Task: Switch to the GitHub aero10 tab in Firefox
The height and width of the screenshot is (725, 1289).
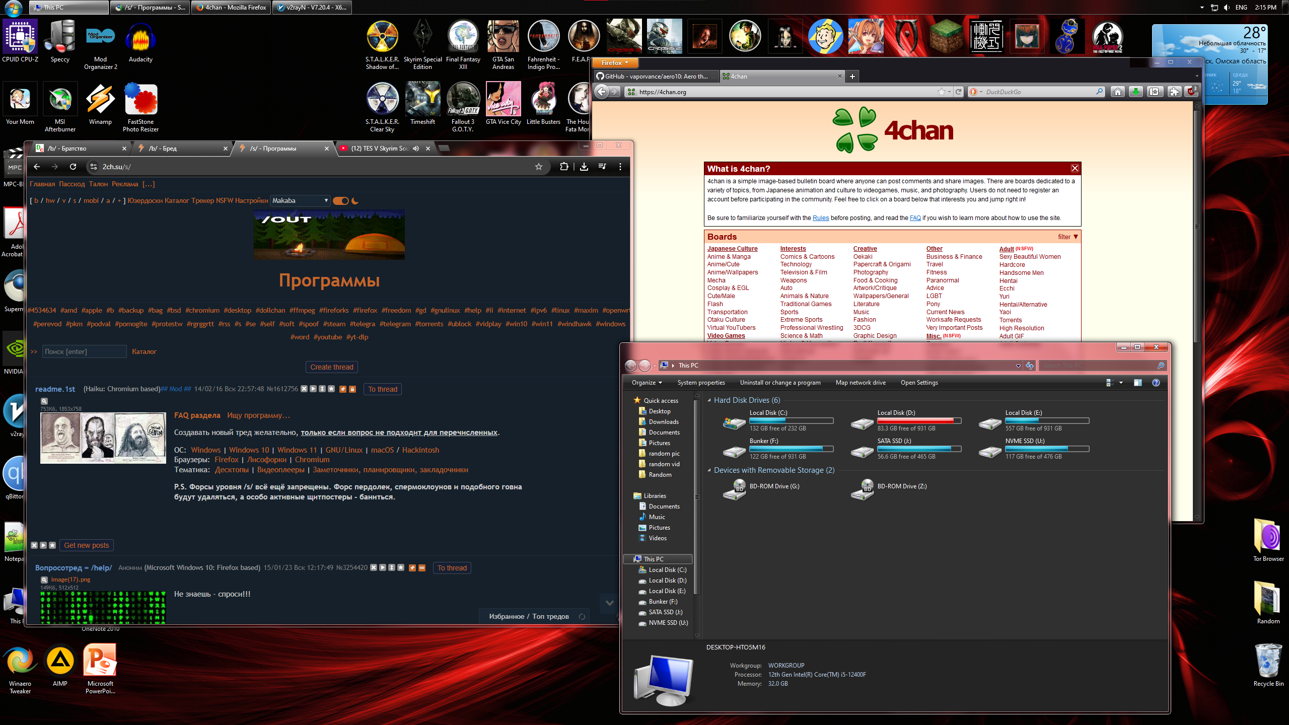Action: [656, 77]
